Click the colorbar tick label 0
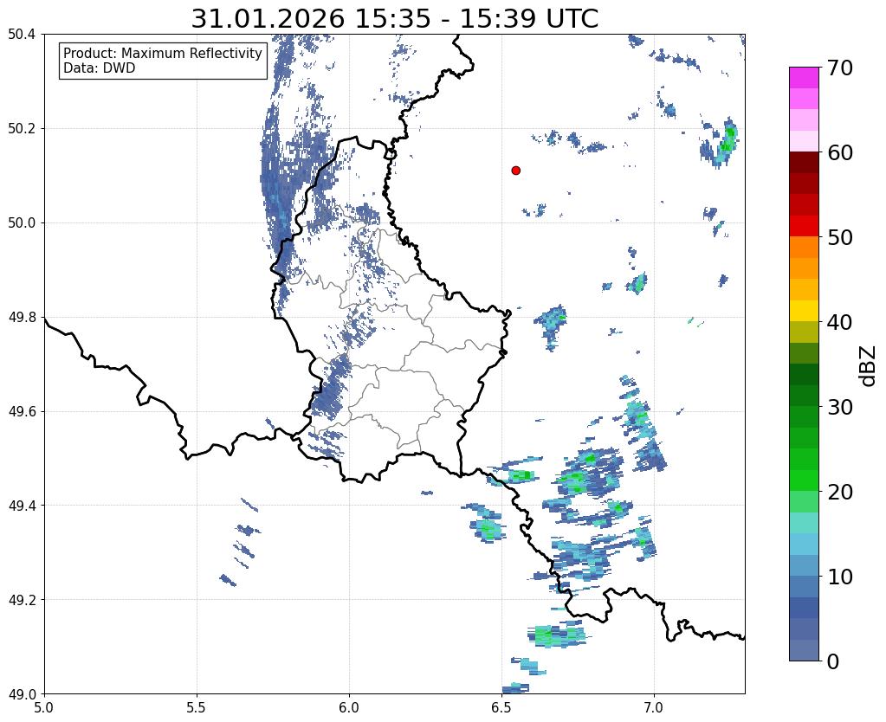Viewport: 886px width, 722px height. point(833,661)
